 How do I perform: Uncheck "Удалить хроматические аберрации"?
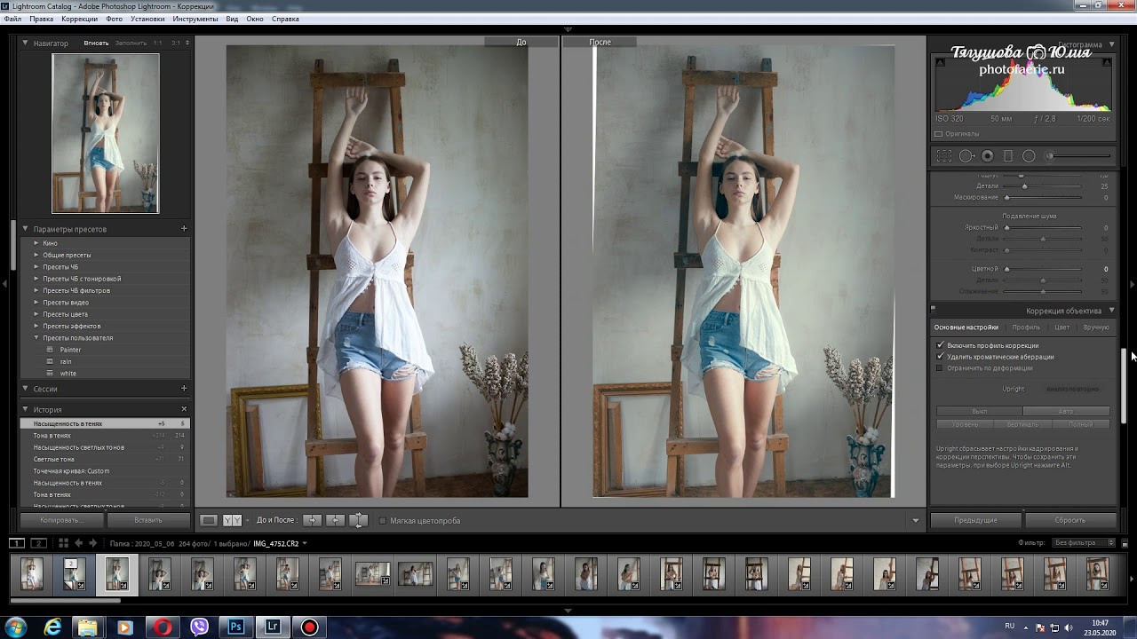pyautogui.click(x=940, y=357)
